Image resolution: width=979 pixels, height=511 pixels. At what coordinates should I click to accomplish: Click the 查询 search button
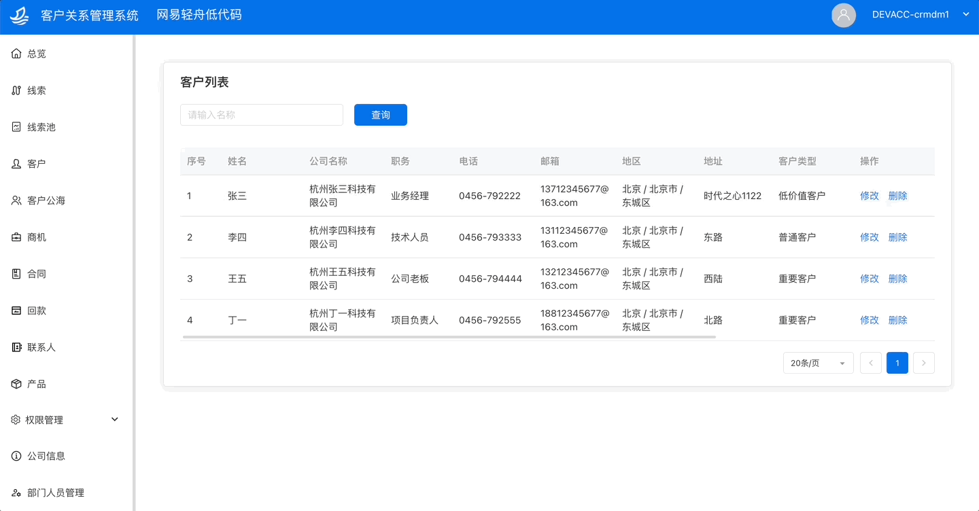point(381,115)
